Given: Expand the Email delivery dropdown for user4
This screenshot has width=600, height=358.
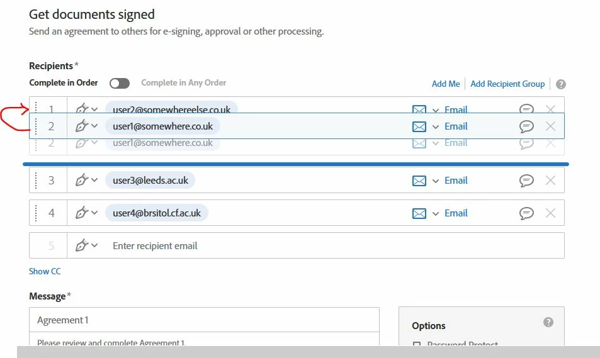Looking at the screenshot, I should pyautogui.click(x=436, y=213).
